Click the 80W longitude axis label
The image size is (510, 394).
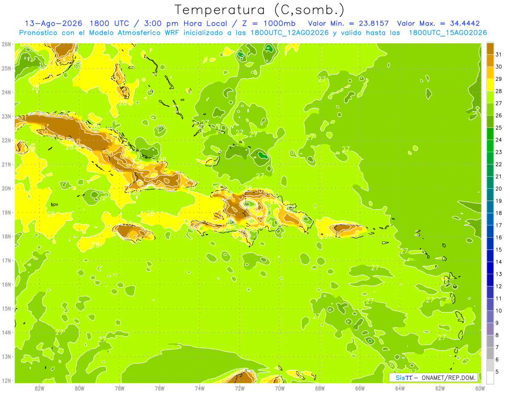point(79,388)
